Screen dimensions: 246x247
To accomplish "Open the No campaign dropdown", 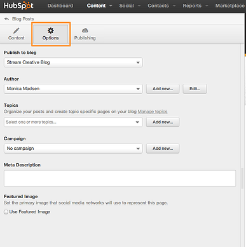I will coord(73,149).
